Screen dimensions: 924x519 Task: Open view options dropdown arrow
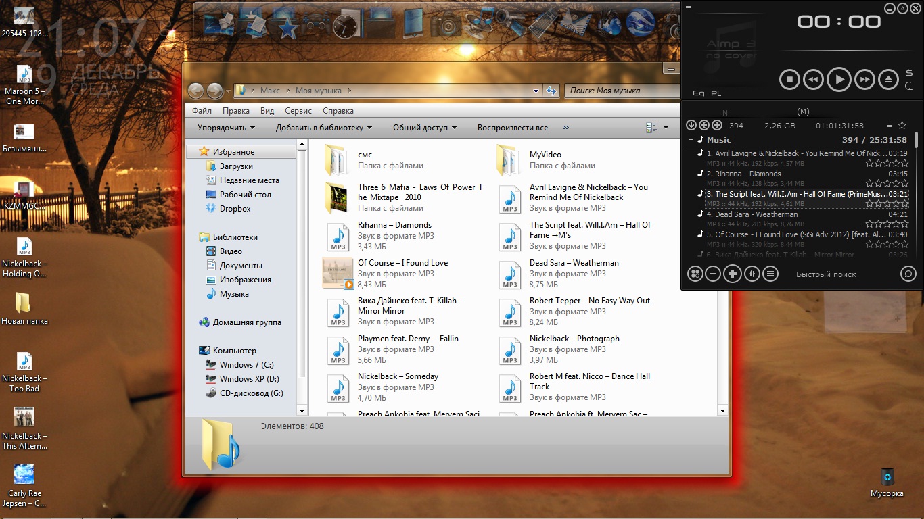[666, 128]
